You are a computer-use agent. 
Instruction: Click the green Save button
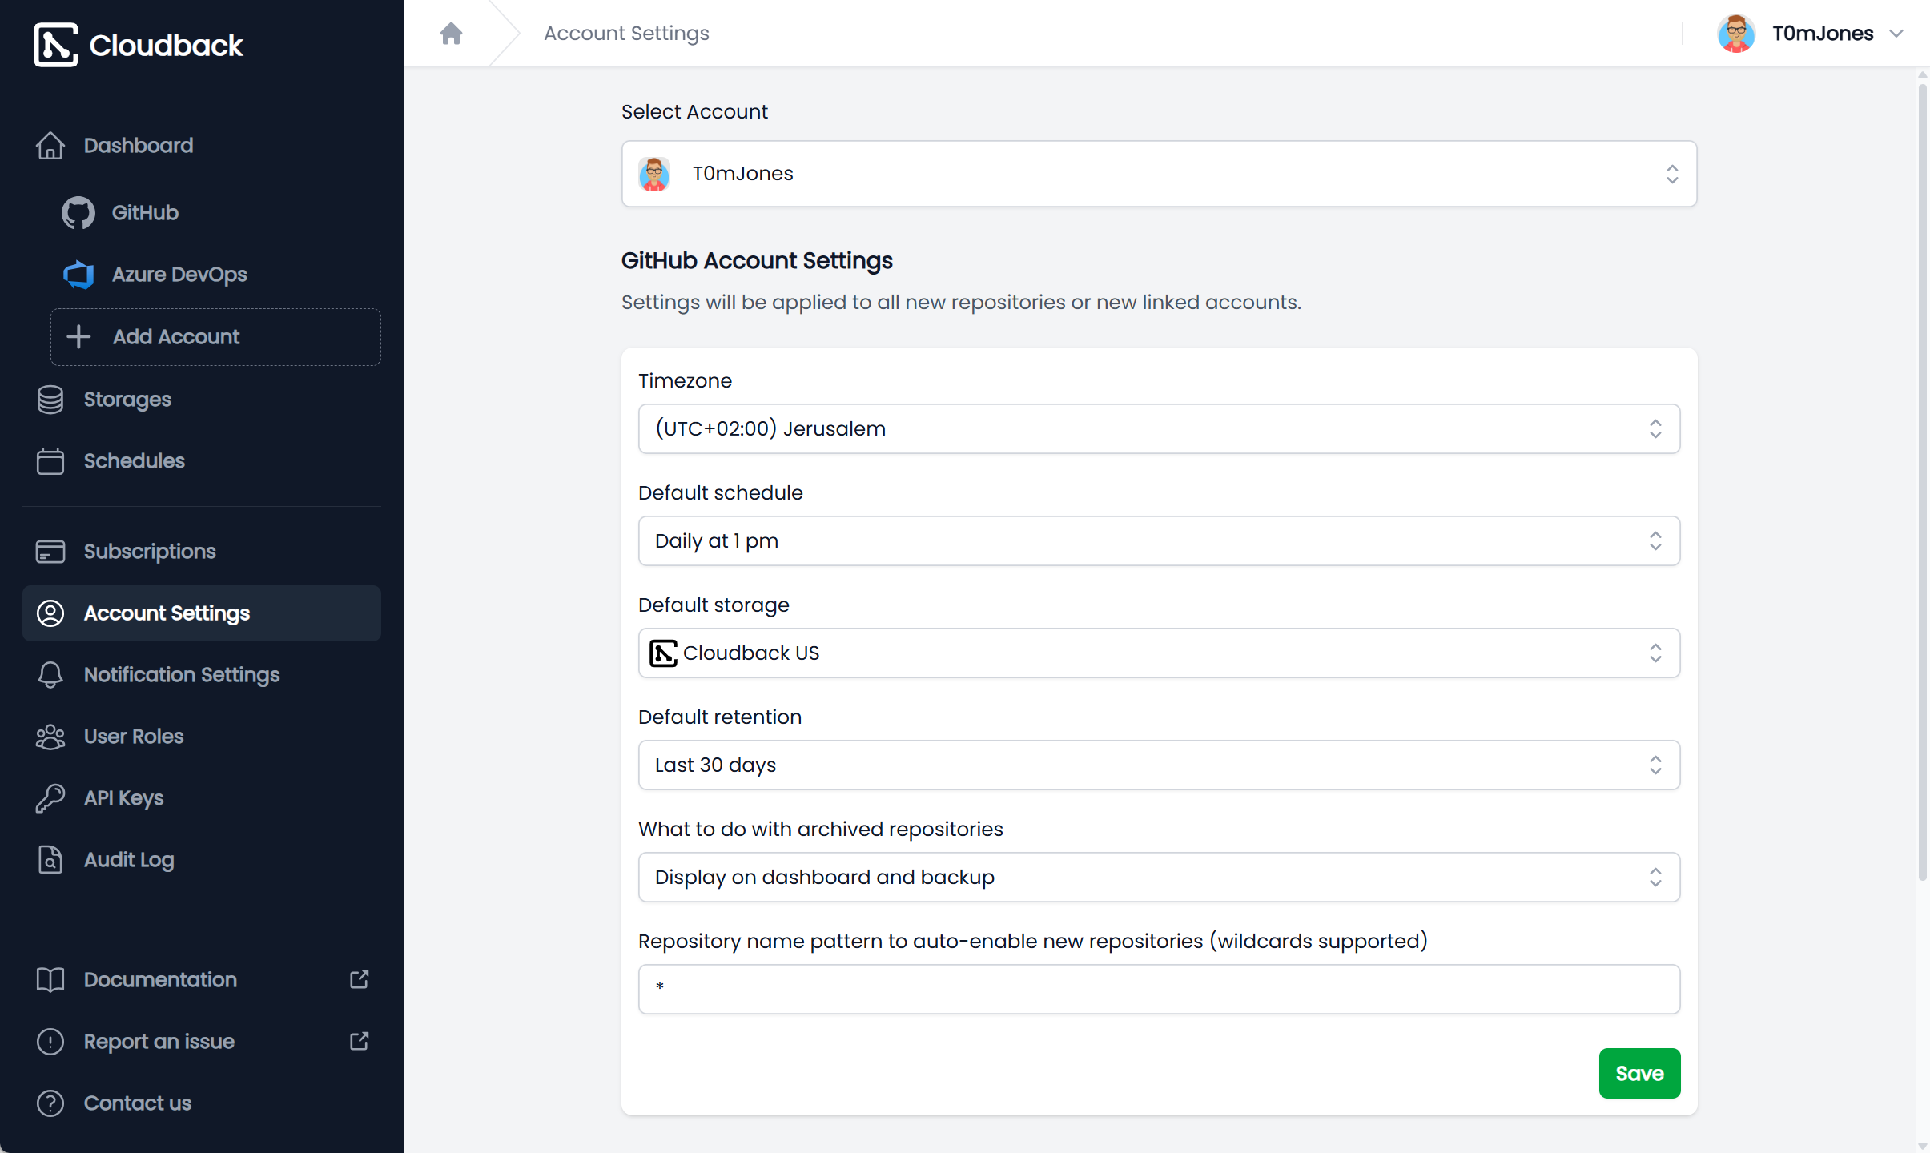tap(1638, 1073)
